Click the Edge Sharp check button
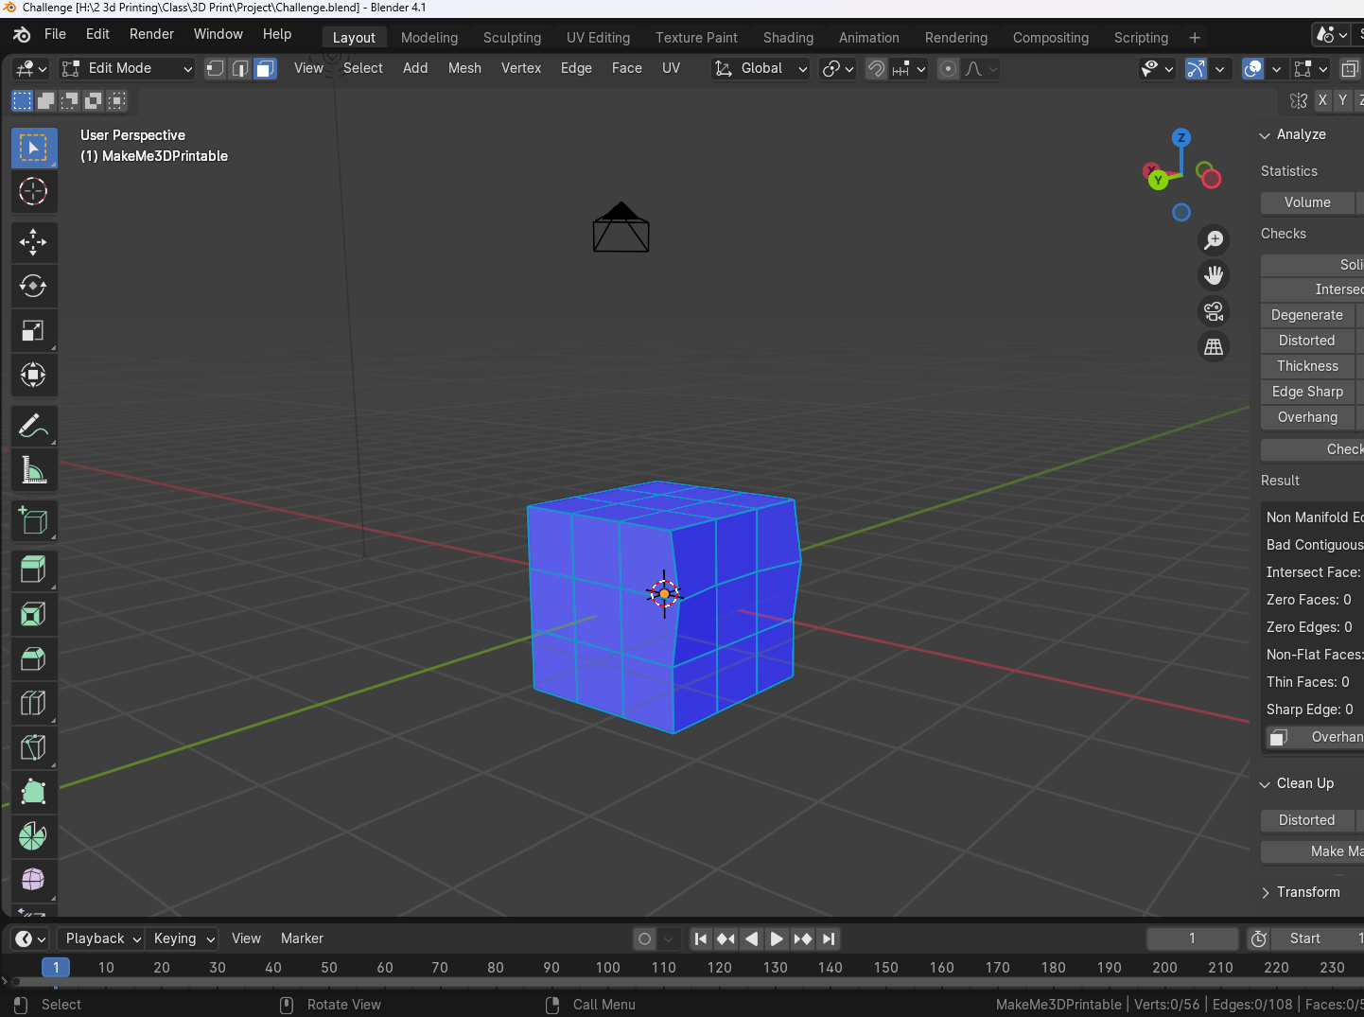This screenshot has height=1017, width=1364. pos(1307,393)
